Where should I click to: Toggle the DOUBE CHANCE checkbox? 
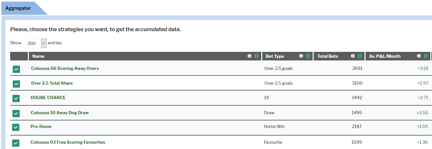pyautogui.click(x=16, y=98)
